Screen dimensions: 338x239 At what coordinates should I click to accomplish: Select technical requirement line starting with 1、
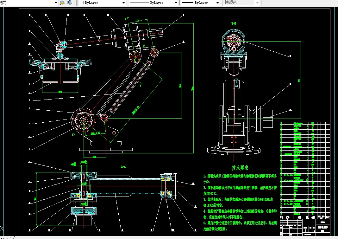[240, 176]
